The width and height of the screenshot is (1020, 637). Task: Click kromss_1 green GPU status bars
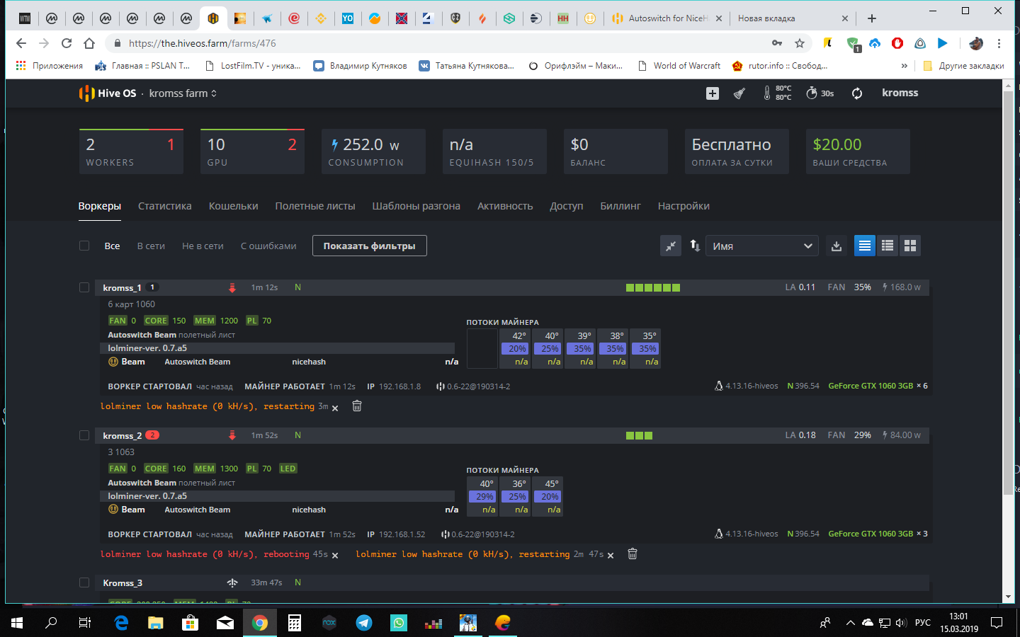coord(653,287)
